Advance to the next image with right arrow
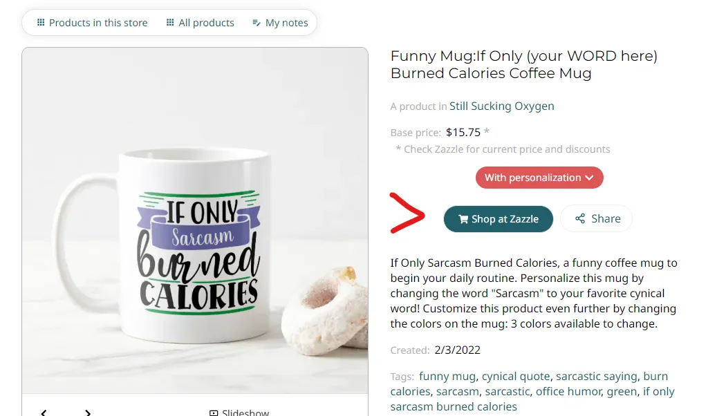The height and width of the screenshot is (416, 717). (x=88, y=413)
